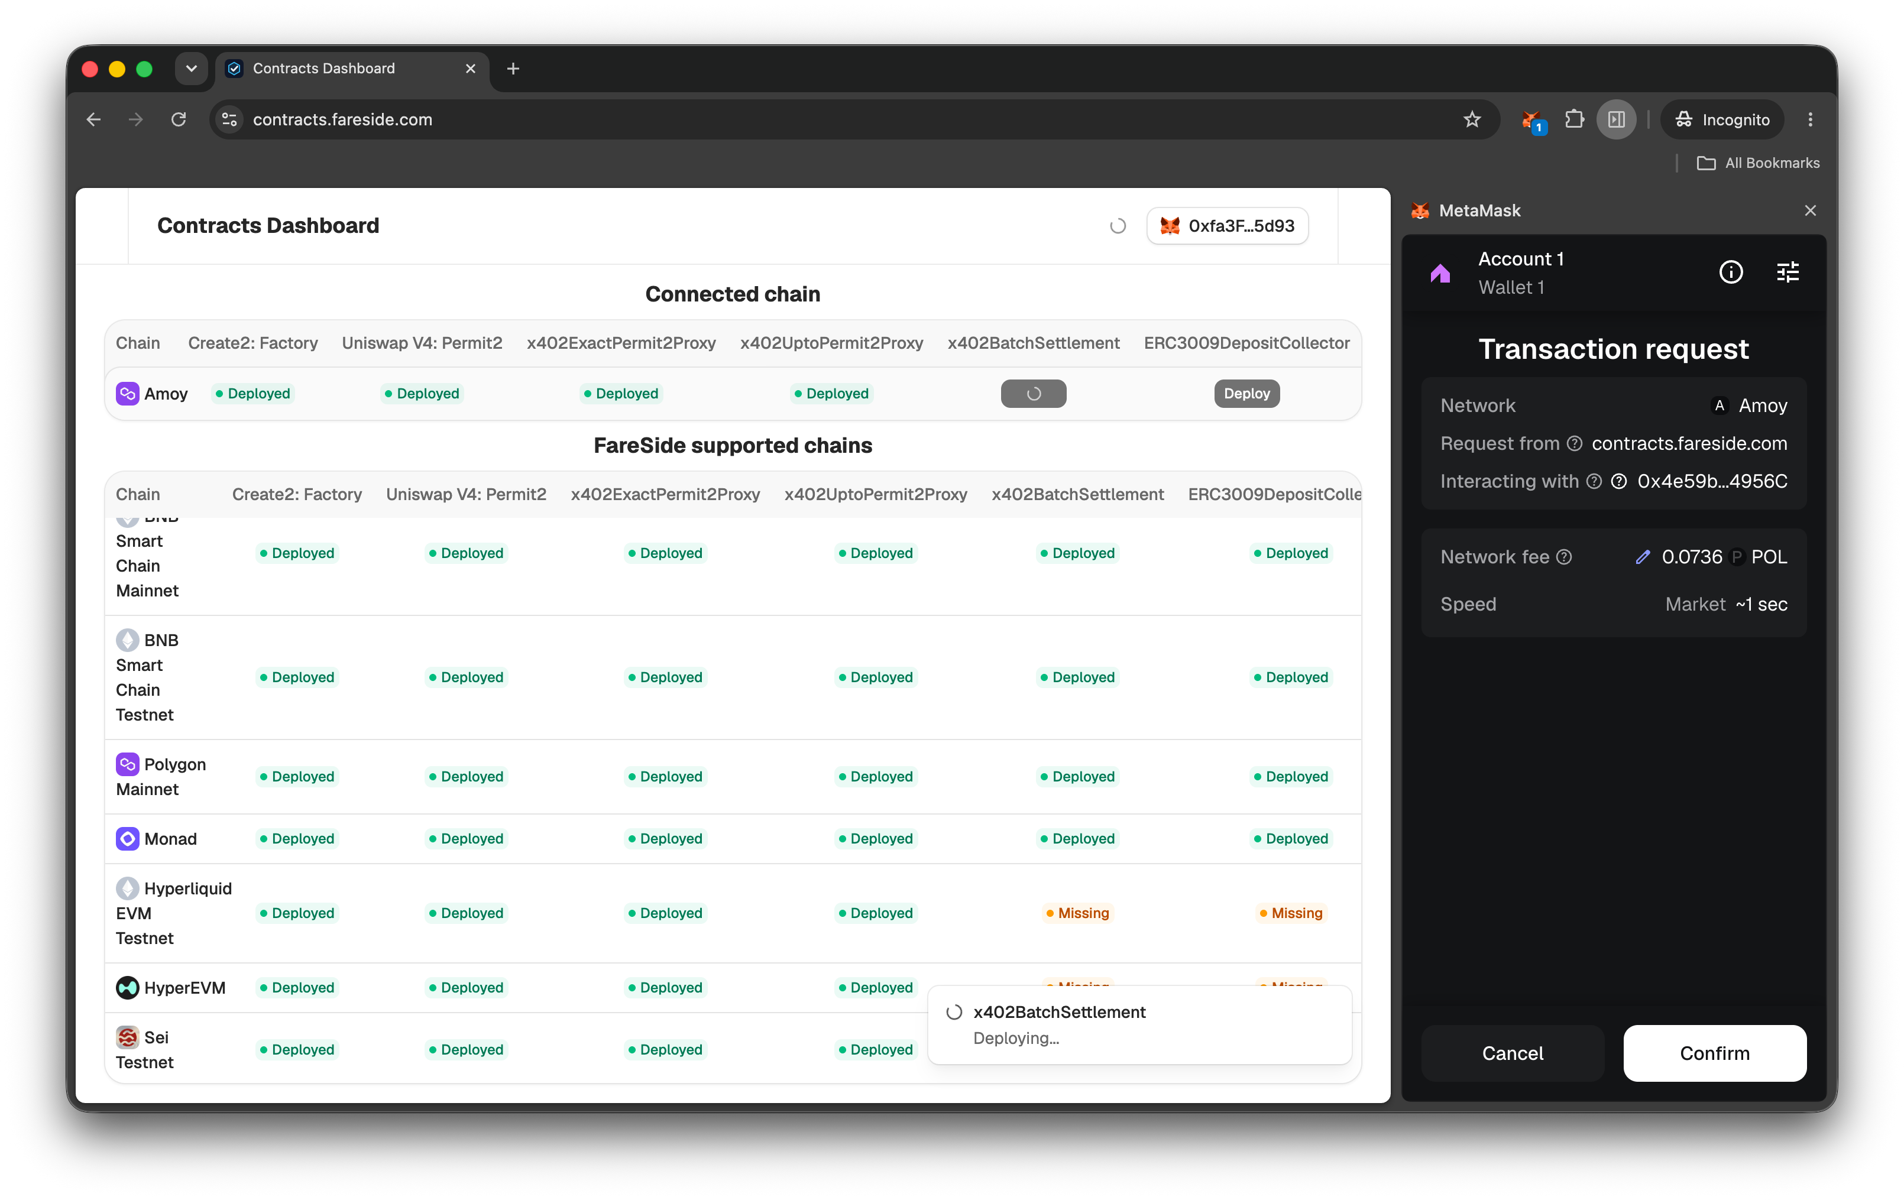
Task: Click the 0.0736 POL network fee value
Action: click(x=1724, y=556)
